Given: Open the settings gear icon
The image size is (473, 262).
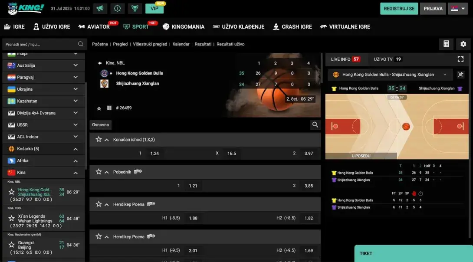Looking at the screenshot, I should point(463,44).
